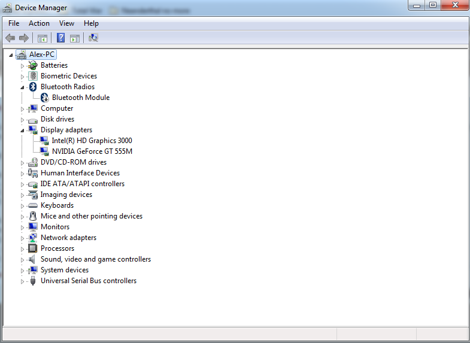Select the Alex-PC root node

42,54
